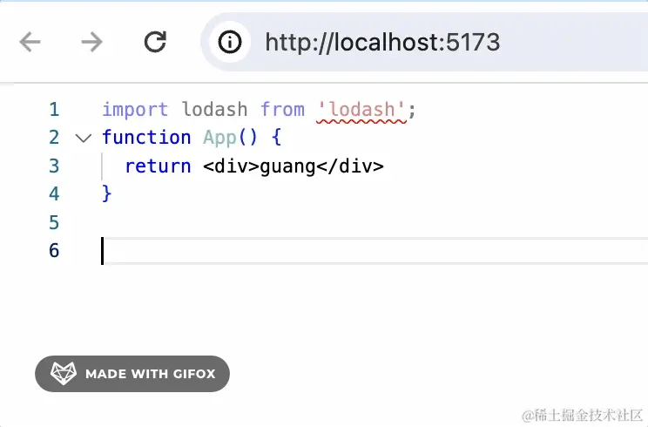Collapse the App function fold chevron
Viewport: 648px width, 427px height.
[x=84, y=138]
